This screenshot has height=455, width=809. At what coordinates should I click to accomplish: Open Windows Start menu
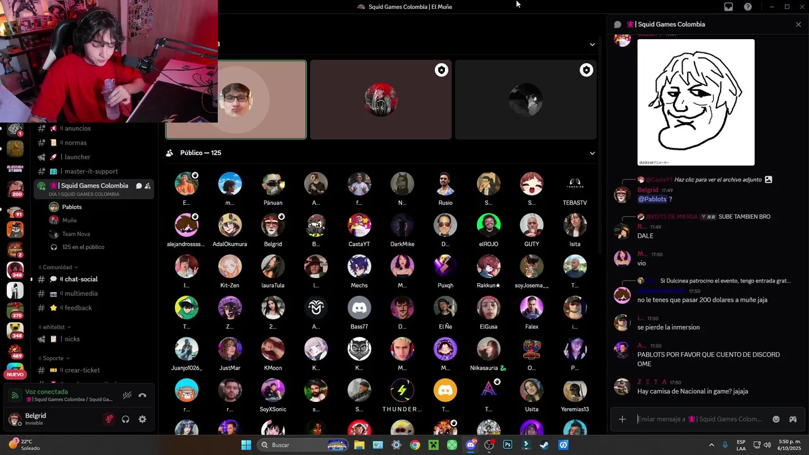pos(246,445)
